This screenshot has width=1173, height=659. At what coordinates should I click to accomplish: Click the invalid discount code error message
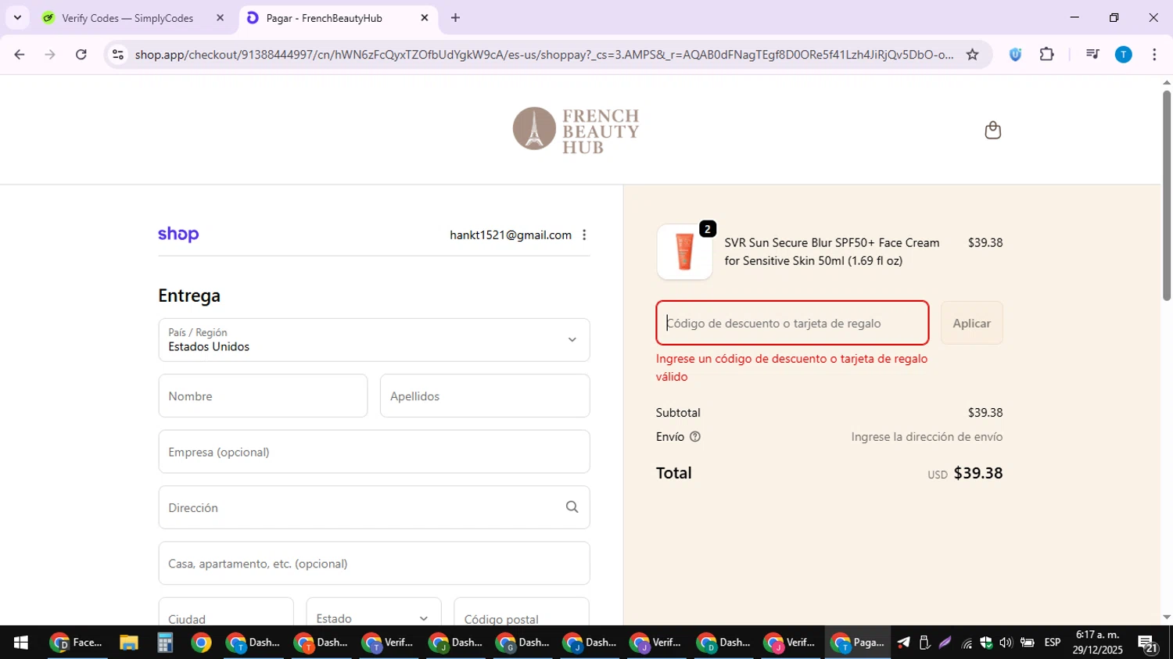pyautogui.click(x=791, y=367)
